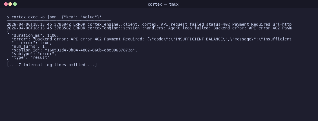Click the 'cortex — tmux' window title

[163, 4]
